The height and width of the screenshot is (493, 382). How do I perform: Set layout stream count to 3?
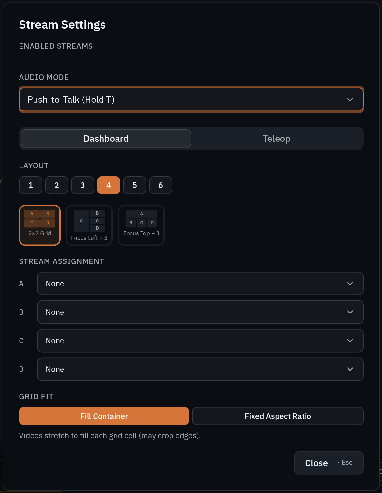(83, 185)
